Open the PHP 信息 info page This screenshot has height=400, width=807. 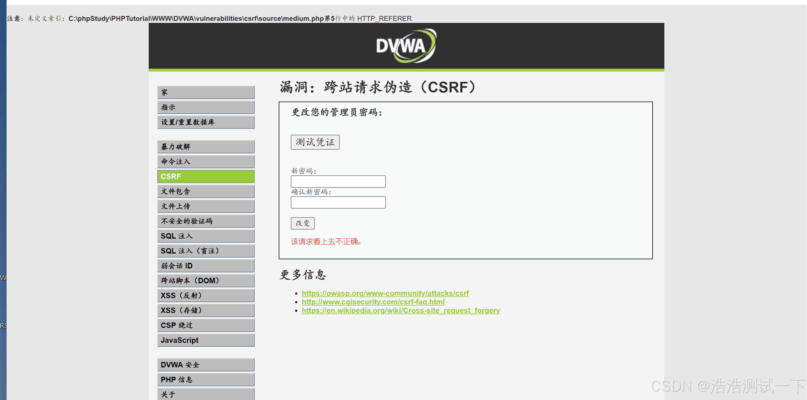(205, 380)
